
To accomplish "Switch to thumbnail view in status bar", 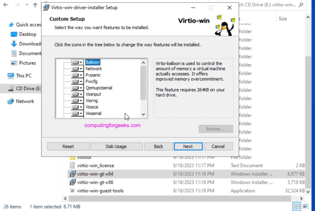I will point(306,207).
